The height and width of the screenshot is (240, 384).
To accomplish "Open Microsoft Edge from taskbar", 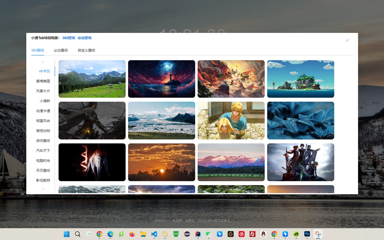I will pyautogui.click(x=110, y=234).
